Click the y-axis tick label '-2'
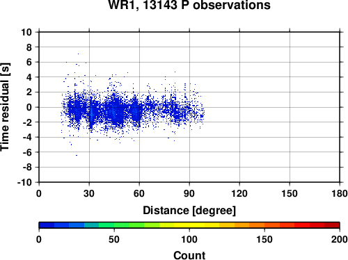The width and height of the screenshot is (348, 260). pos(27,122)
